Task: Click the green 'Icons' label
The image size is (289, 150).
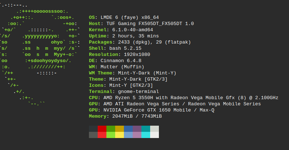Action: (x=96, y=85)
